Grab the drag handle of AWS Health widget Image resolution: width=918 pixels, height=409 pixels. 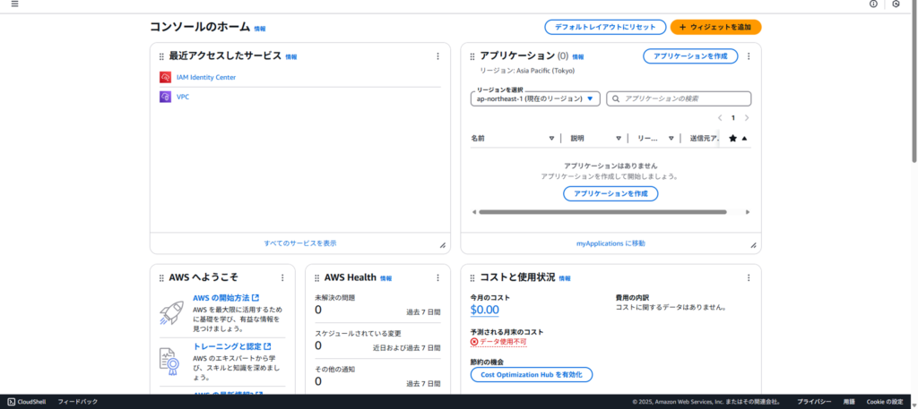point(316,278)
